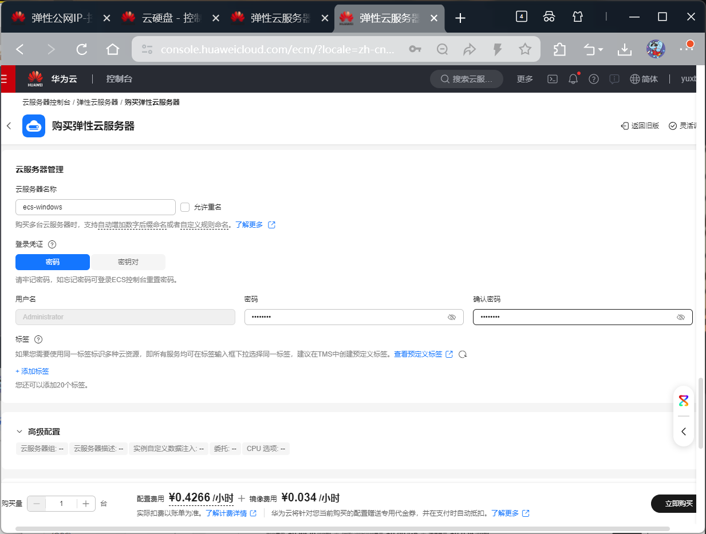The height and width of the screenshot is (534, 706).
Task: Click the horizontal scrollbar at bottom
Action: tap(342, 529)
